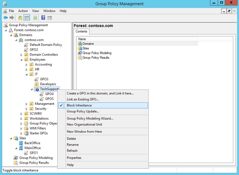Open the Action menu
This screenshot has height=175, width=239.
coord(23,11)
